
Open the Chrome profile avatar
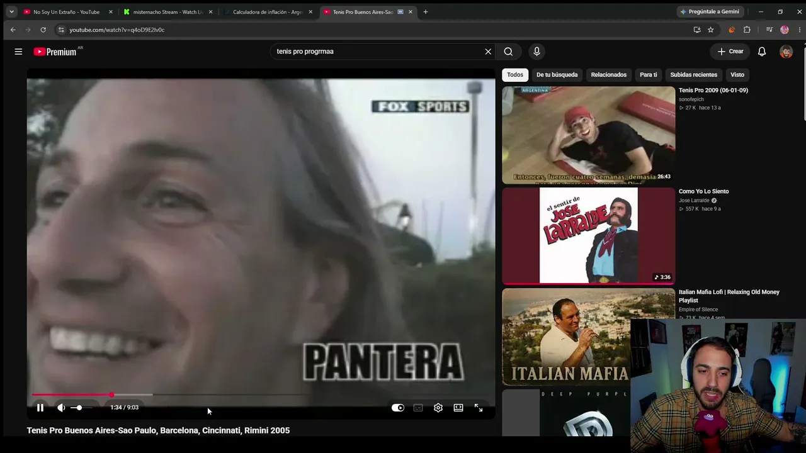(x=785, y=30)
